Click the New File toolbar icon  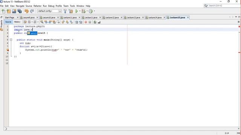coord(3,11)
